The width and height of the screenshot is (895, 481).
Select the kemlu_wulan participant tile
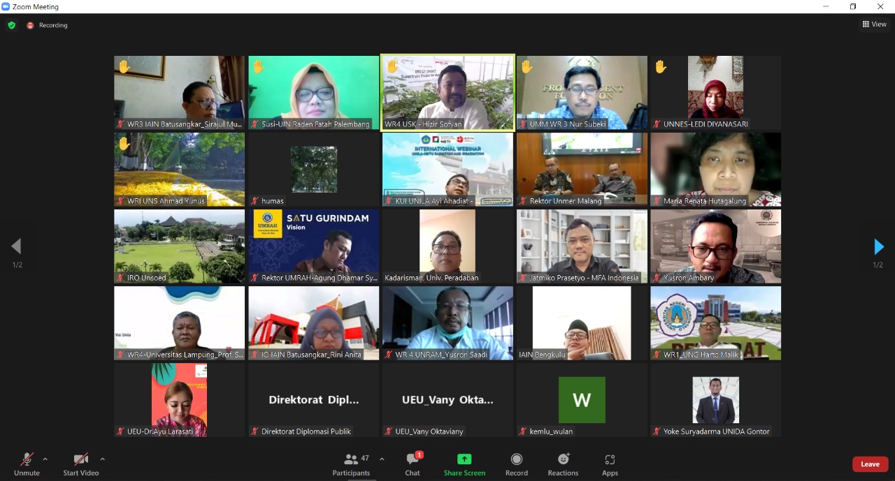(582, 400)
